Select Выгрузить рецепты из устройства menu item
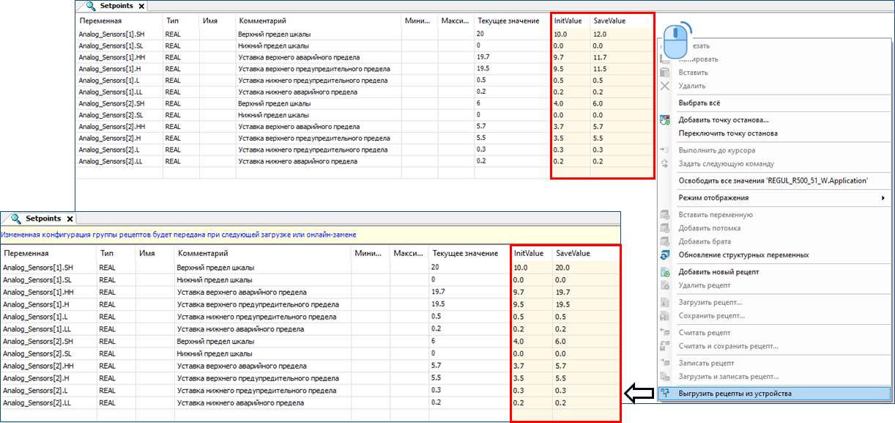 [x=735, y=394]
